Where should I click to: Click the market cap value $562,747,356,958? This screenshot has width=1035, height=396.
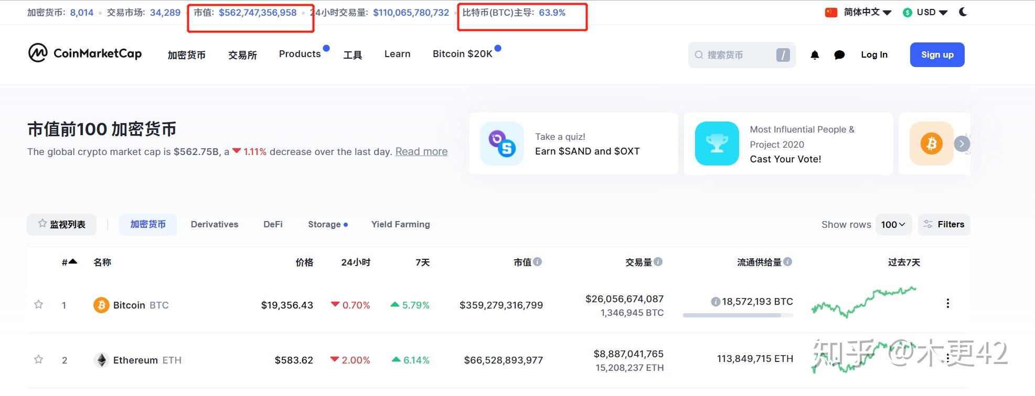coord(258,13)
